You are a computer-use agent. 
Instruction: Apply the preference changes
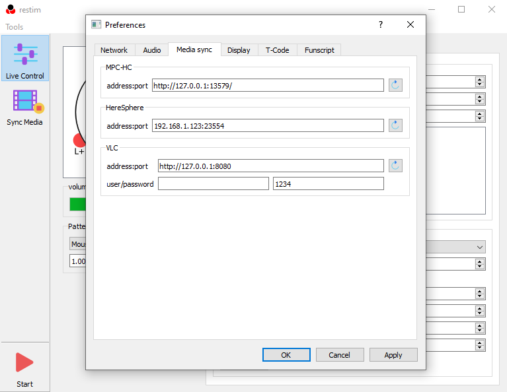click(x=393, y=355)
